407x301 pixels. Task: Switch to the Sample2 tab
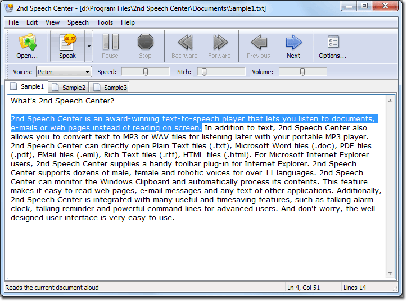tap(69, 88)
